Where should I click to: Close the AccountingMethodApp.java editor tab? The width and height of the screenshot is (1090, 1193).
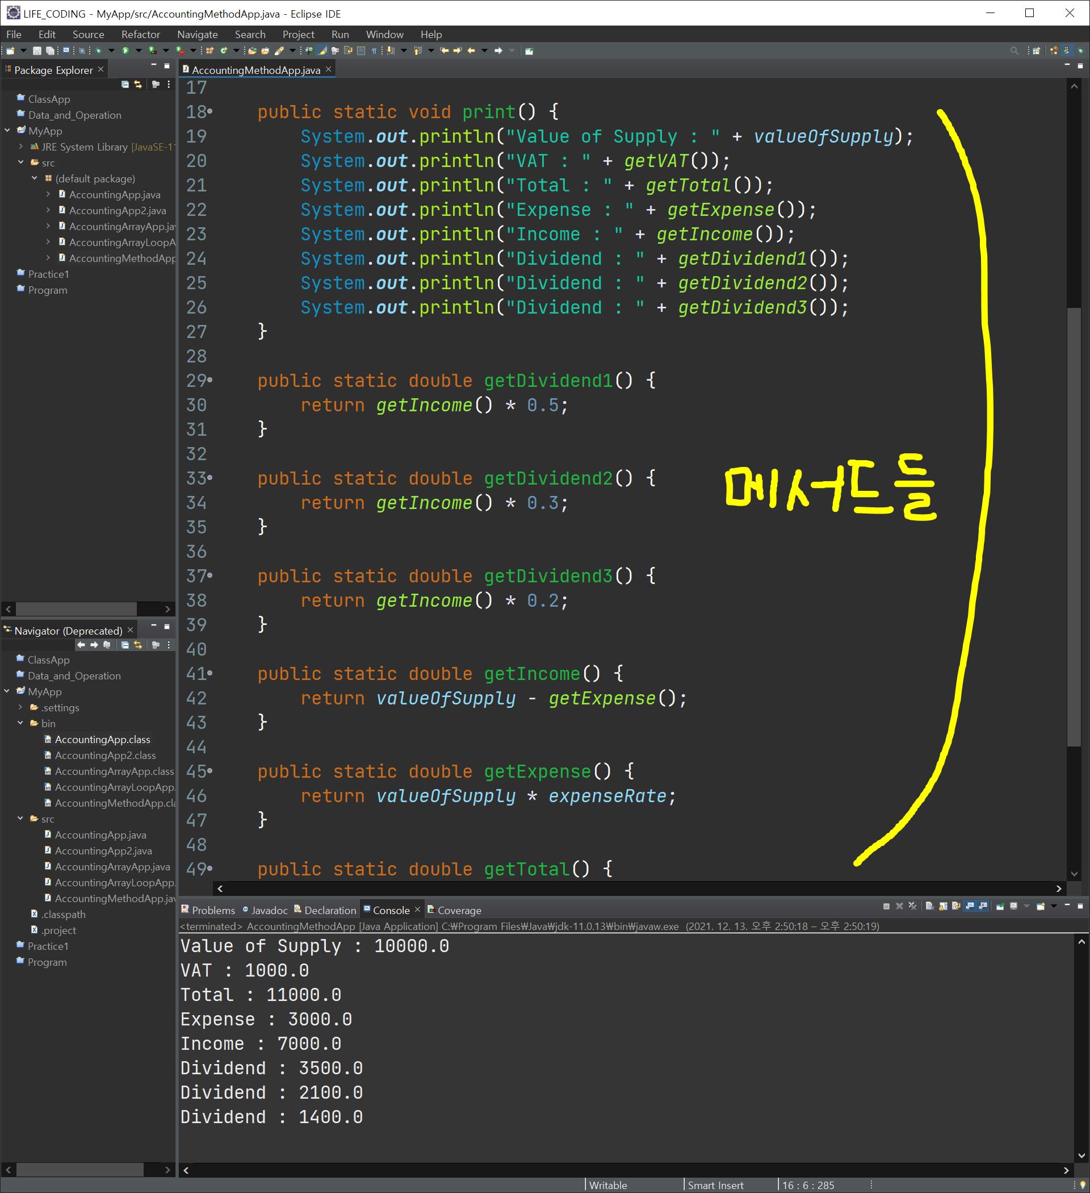pyautogui.click(x=328, y=70)
